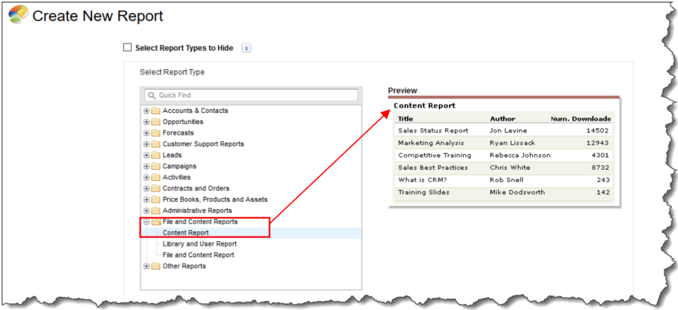Expand the Opportunities folder plus sign
The width and height of the screenshot is (678, 310).
pyautogui.click(x=147, y=122)
